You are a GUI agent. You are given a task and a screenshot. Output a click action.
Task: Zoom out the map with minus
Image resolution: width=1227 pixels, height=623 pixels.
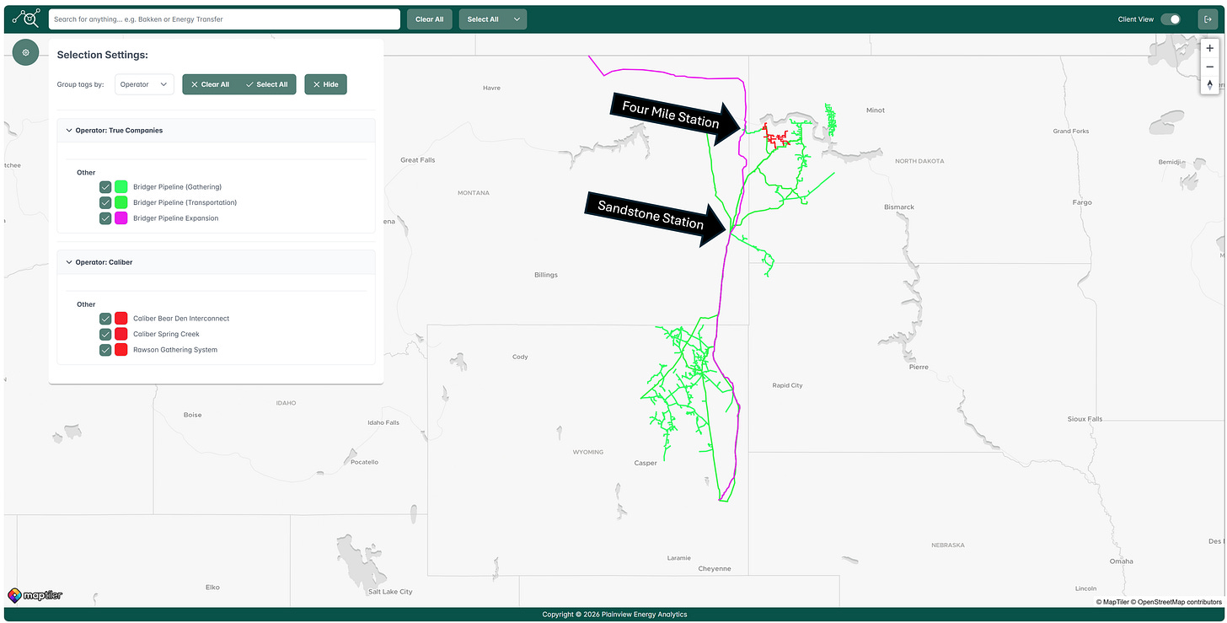point(1210,67)
